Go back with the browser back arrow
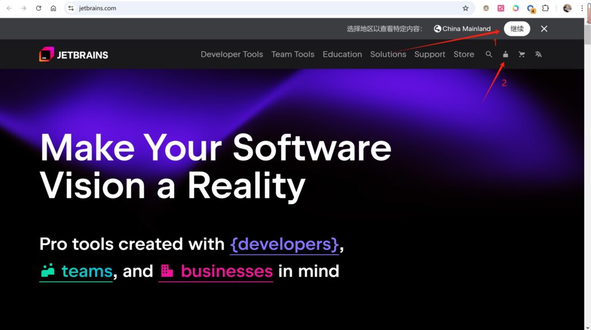 [x=9, y=8]
